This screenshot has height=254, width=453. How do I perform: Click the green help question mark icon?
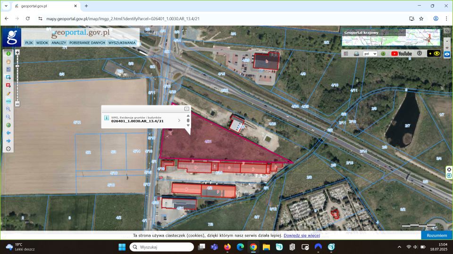(x=383, y=54)
